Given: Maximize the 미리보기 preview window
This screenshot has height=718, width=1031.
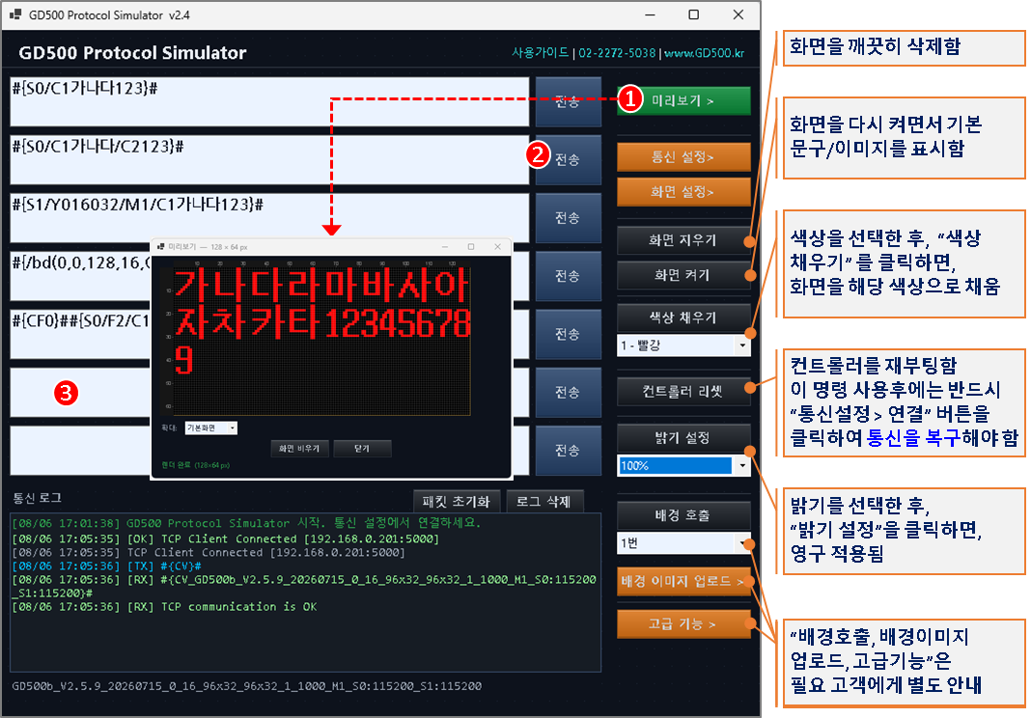Looking at the screenshot, I should (x=471, y=246).
